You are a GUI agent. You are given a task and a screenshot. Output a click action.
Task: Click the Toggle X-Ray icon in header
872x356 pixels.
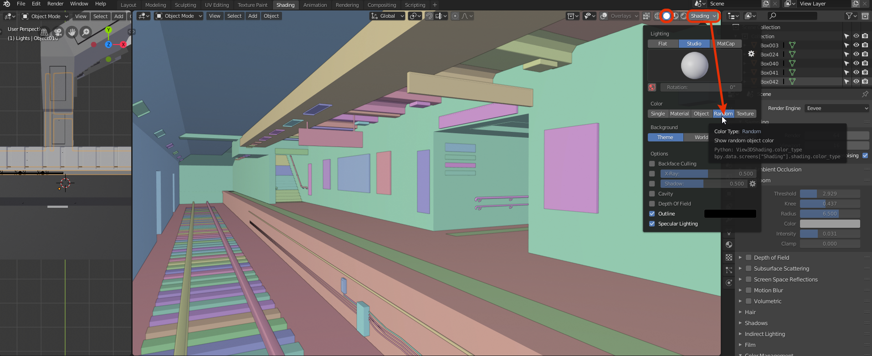pos(646,16)
